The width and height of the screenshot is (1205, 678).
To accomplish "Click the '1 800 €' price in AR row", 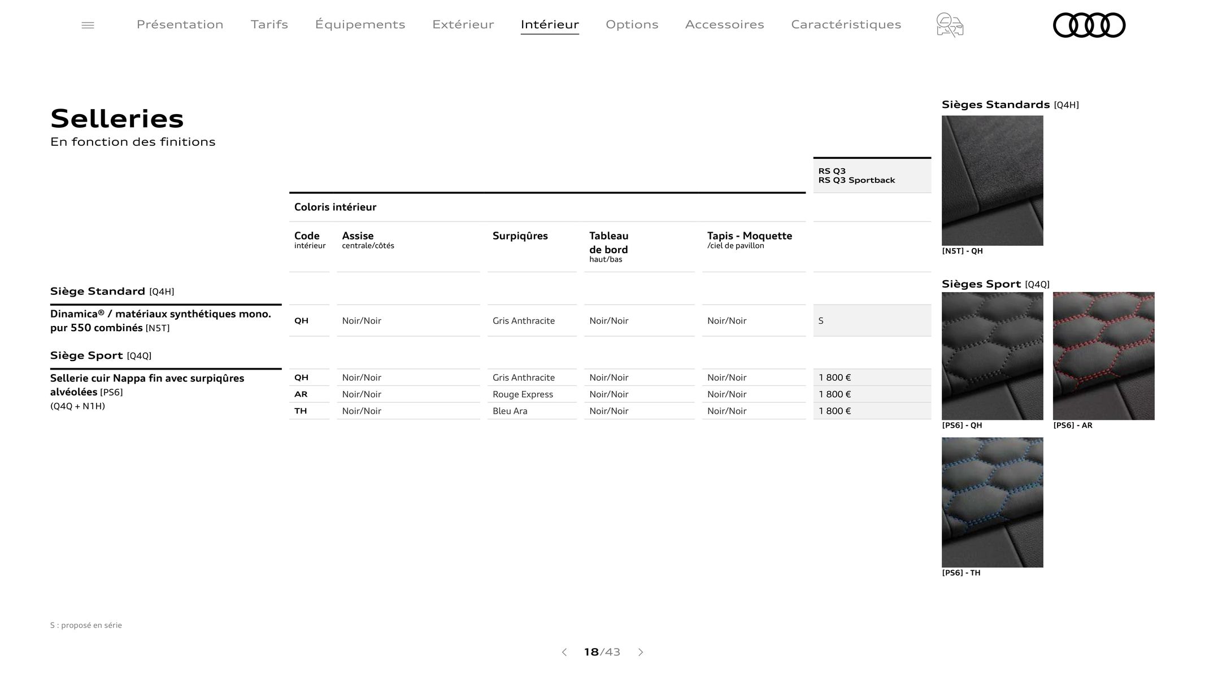I will 834,394.
